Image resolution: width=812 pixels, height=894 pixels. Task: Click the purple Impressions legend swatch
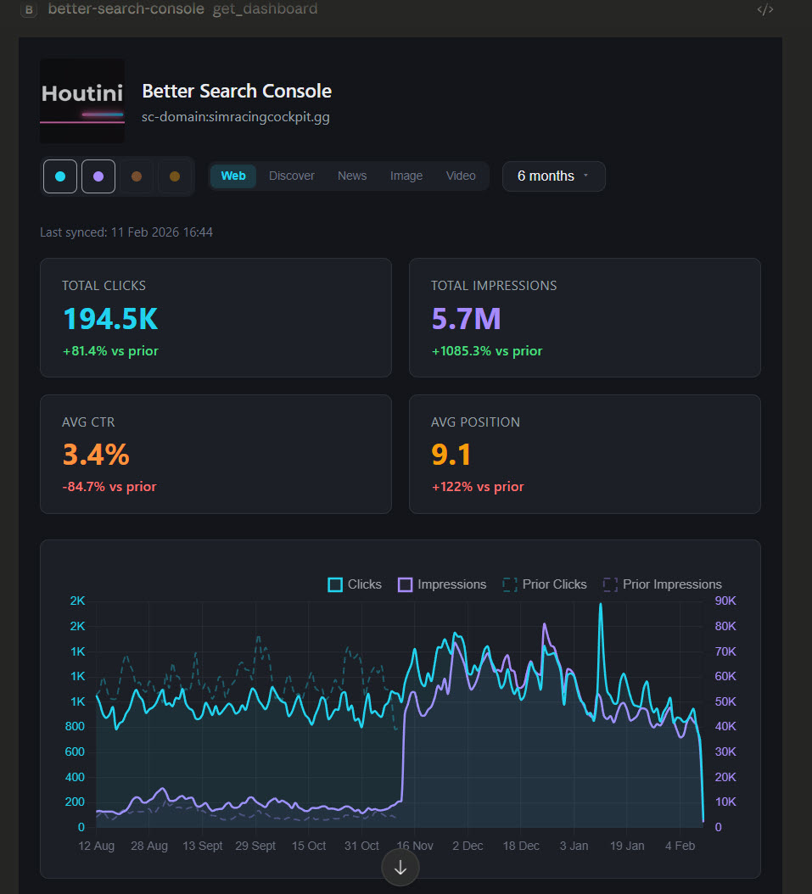[x=405, y=584]
